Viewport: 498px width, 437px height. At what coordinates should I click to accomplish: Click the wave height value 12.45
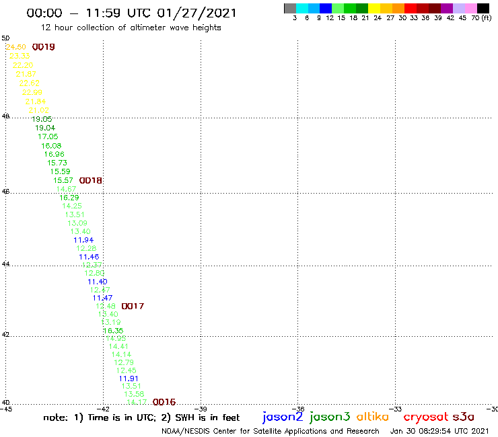point(127,370)
